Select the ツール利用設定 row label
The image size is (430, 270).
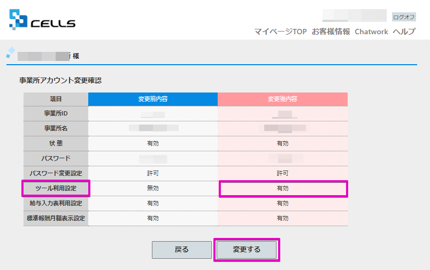point(56,188)
